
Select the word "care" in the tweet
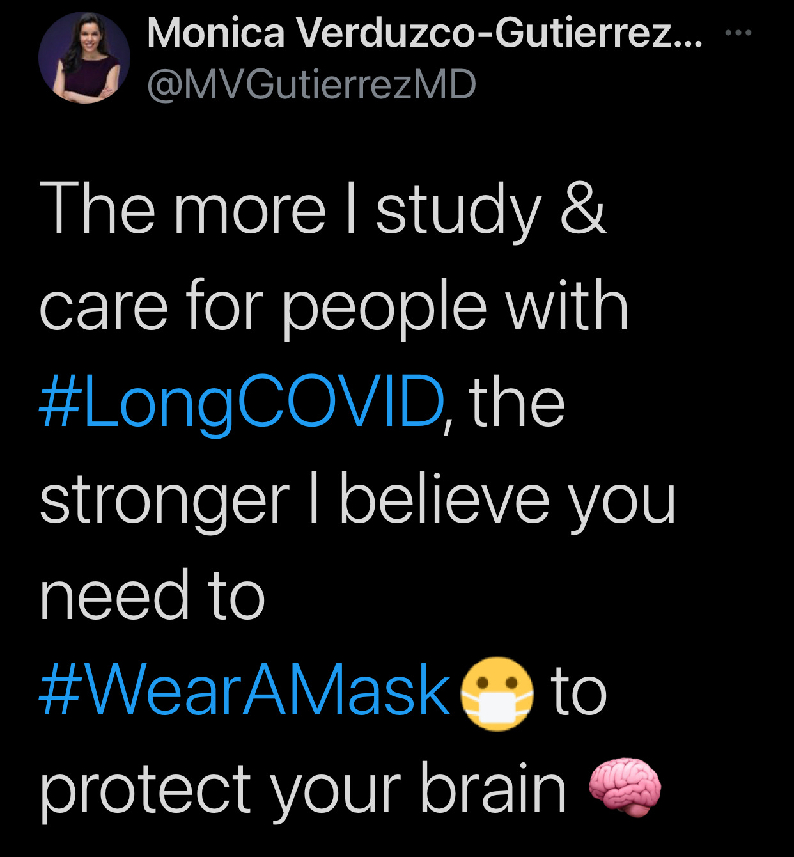point(104,309)
